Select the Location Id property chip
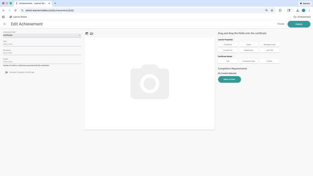This screenshot has height=176, width=313. coord(228,50)
